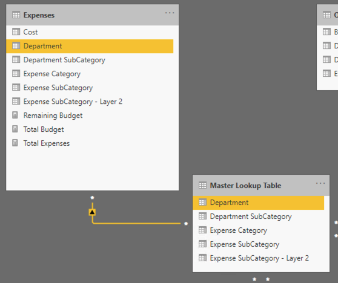The height and width of the screenshot is (283, 338).
Task: Select the Cost field in Expenses
Action: pyautogui.click(x=90, y=32)
